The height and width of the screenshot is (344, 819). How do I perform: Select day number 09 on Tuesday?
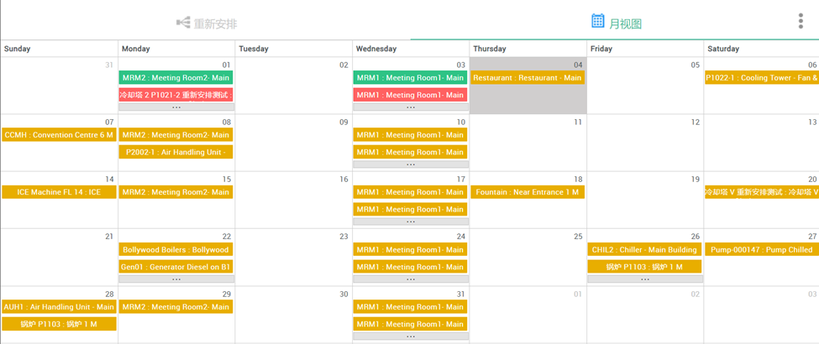(344, 122)
